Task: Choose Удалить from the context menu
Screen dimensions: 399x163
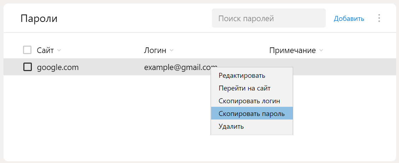Action: [x=231, y=126]
